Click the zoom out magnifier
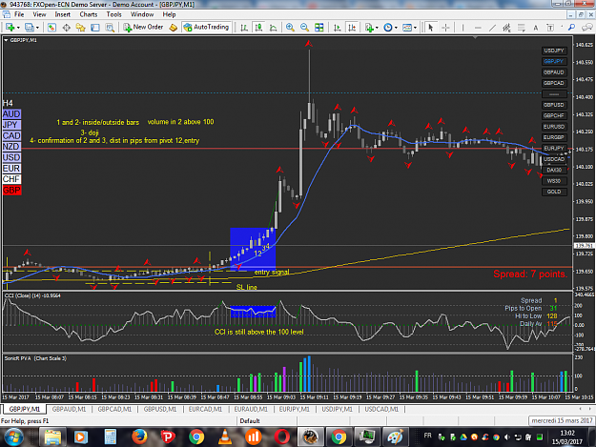 304,28
